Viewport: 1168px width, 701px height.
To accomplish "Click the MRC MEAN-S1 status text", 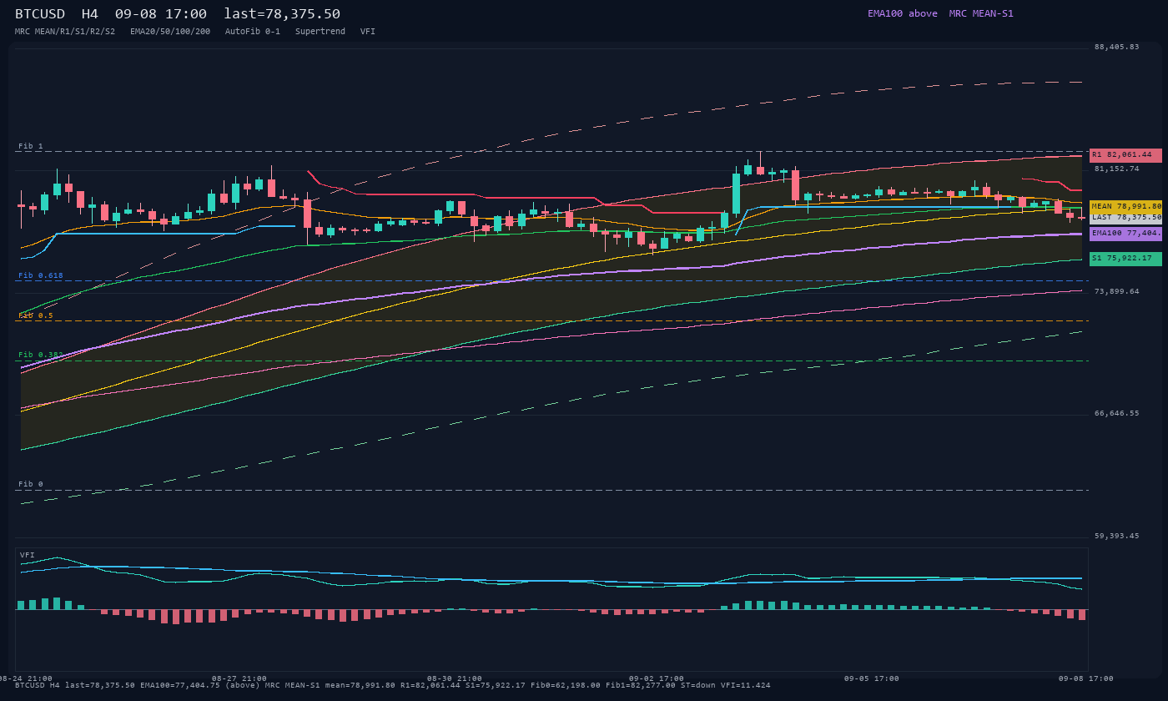I will point(981,13).
